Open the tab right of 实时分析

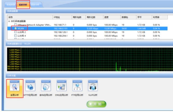(36, 5)
